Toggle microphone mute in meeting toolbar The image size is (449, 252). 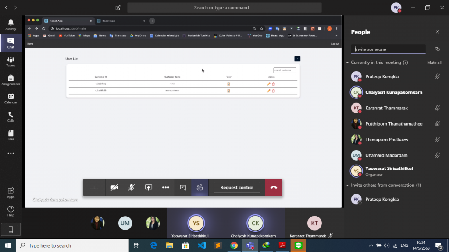pos(131,187)
